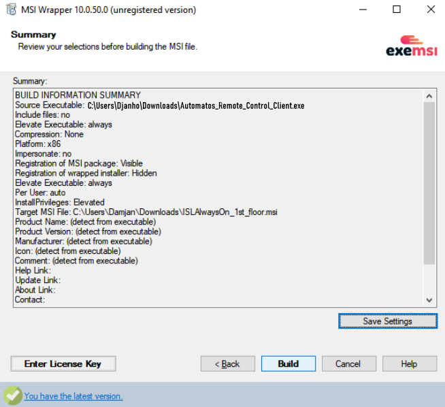
Task: Click the 'Per User: auto' line
Action: 40,193
